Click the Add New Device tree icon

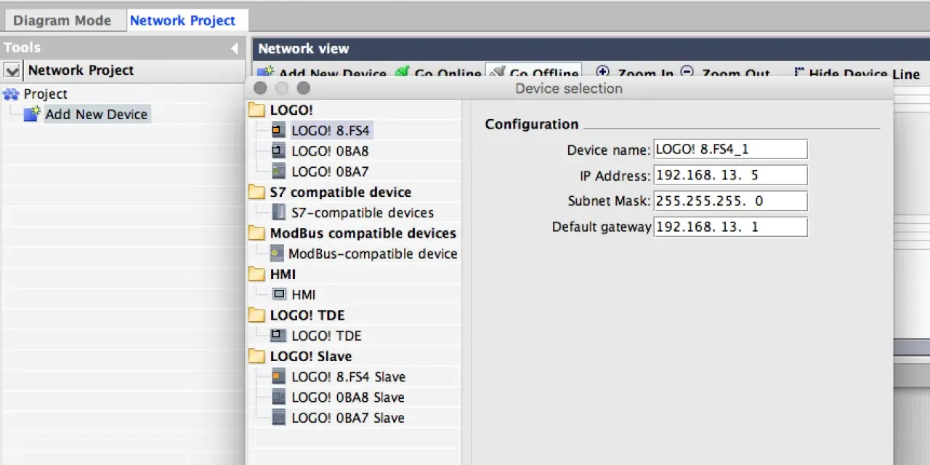(32, 113)
